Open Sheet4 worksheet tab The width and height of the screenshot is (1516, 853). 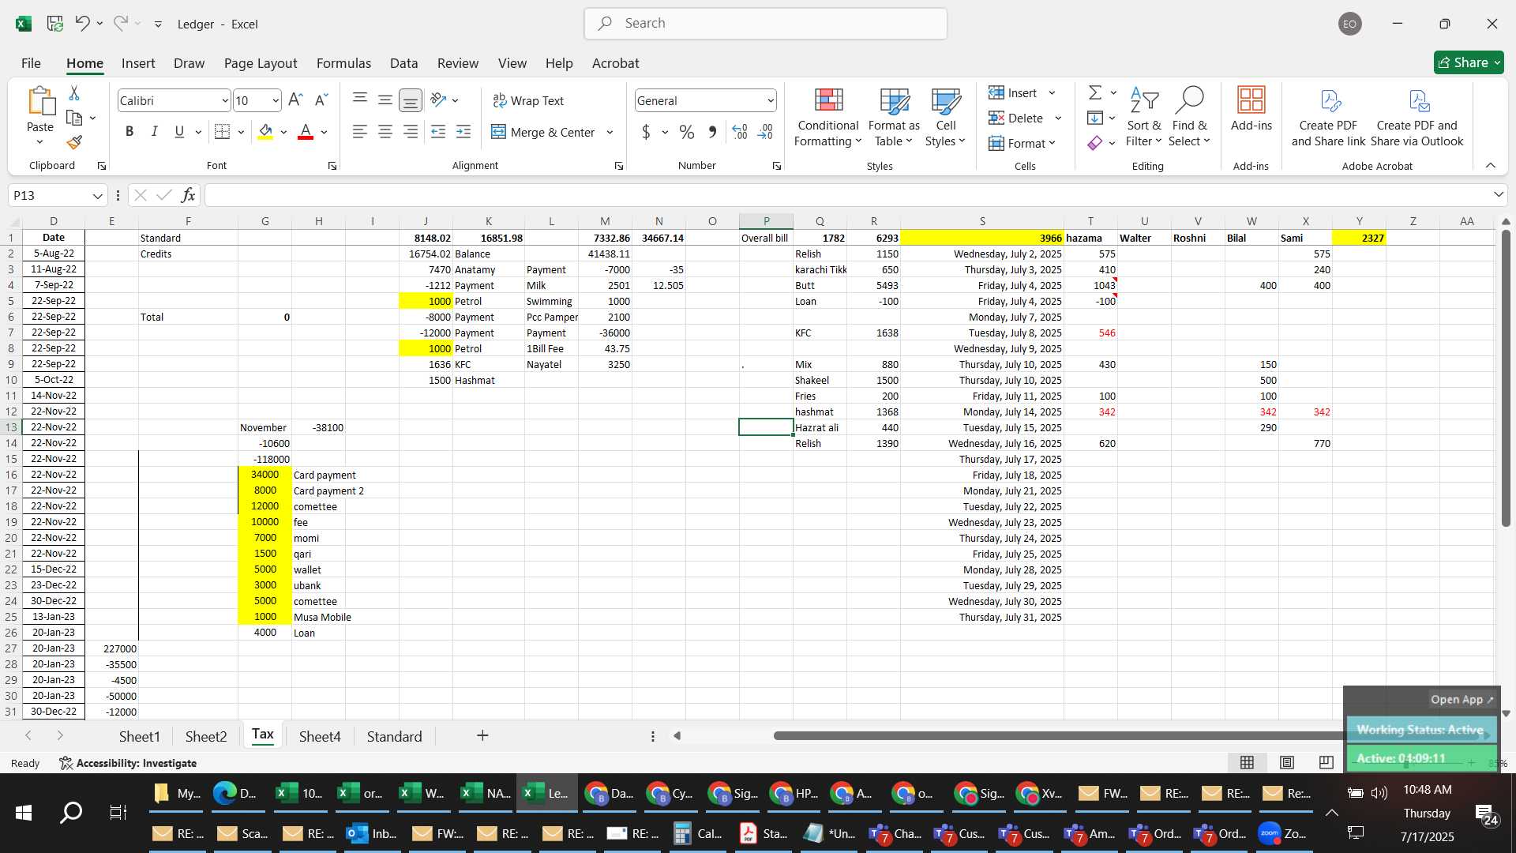(x=320, y=736)
